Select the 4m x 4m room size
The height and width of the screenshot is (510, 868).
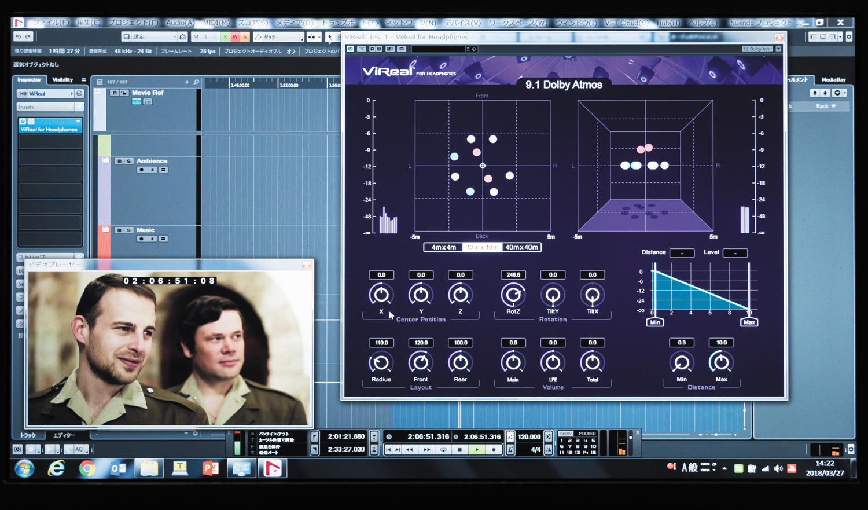(x=443, y=247)
